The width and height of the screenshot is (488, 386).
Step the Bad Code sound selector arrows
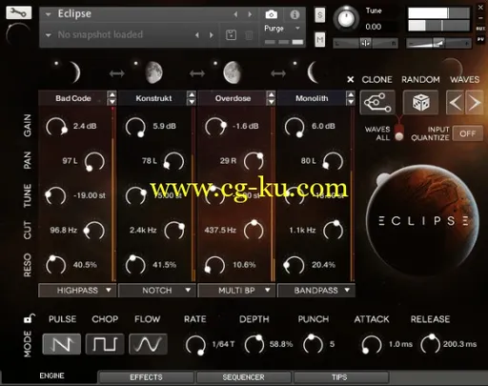click(112, 98)
